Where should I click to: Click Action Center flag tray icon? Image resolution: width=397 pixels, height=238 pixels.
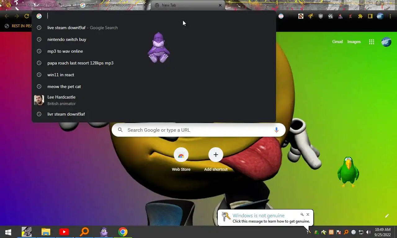[339, 232]
